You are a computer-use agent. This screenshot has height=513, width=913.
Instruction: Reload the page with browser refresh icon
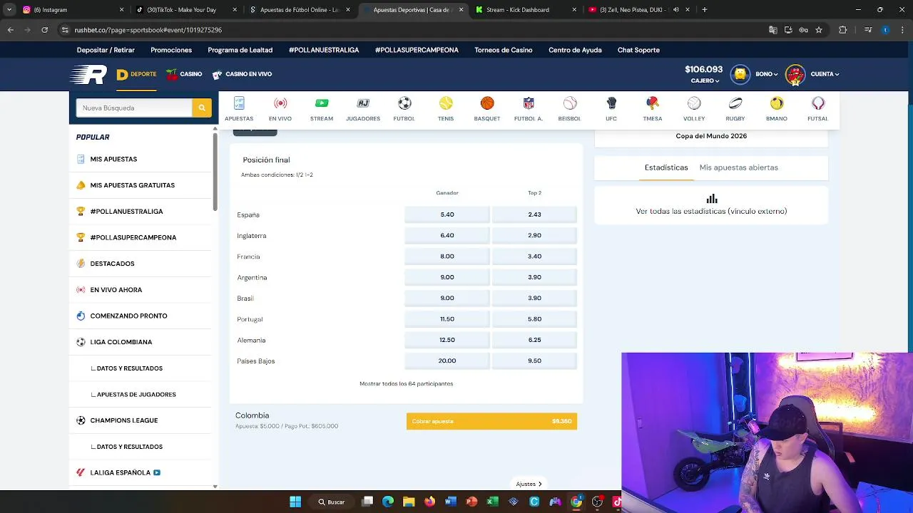(x=44, y=30)
